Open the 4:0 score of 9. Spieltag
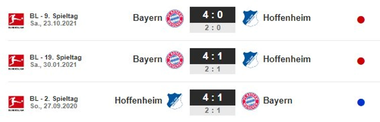Image resolution: width=380 pixels, height=122 pixels. 212,15
